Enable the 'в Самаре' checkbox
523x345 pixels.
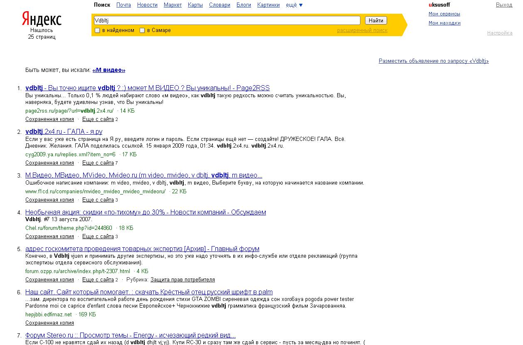(x=142, y=30)
